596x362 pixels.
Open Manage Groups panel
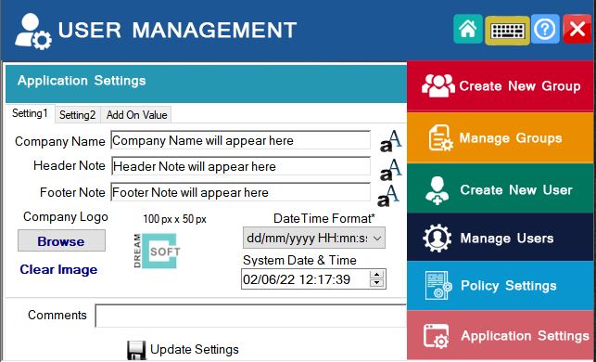[x=501, y=137]
